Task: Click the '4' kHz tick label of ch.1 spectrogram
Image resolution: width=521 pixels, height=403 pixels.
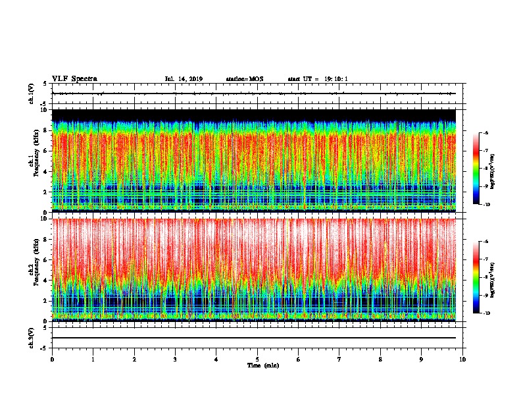Action: (x=46, y=172)
